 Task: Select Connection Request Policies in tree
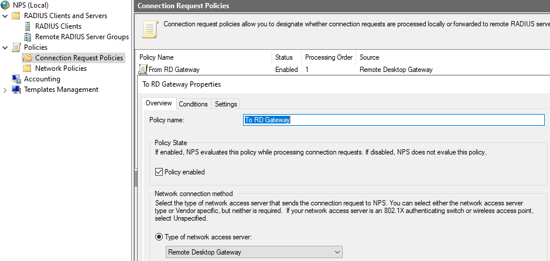tap(79, 58)
